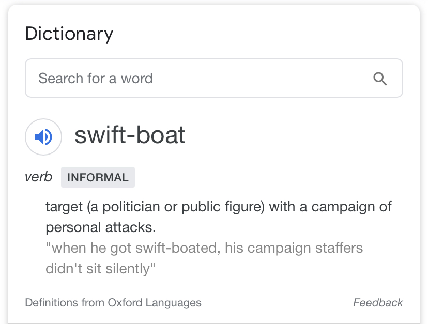Viewport: 428px width, 324px height.
Task: Click the italic "verb" part-of-speech label
Action: coord(38,177)
